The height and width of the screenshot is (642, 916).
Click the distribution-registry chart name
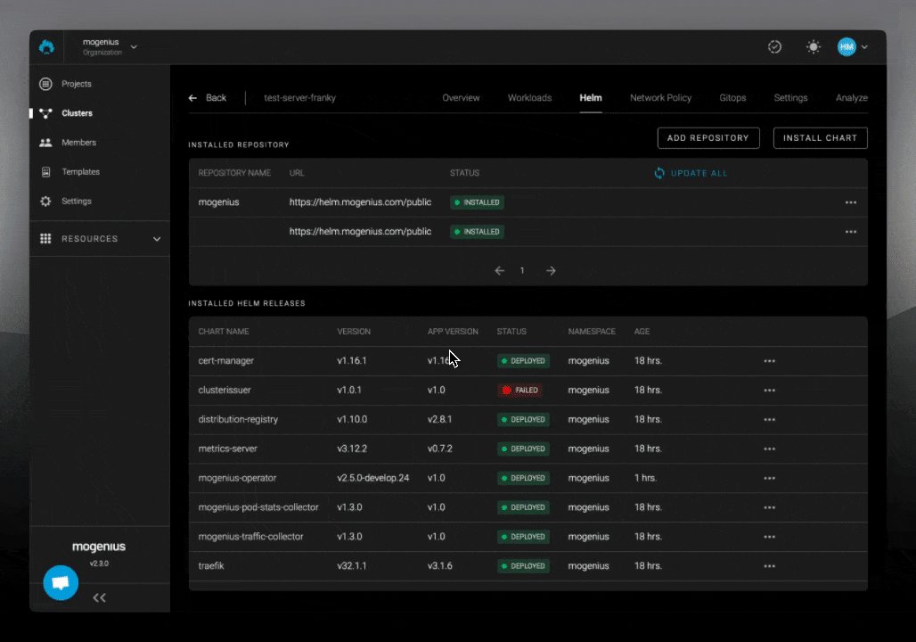click(x=238, y=419)
